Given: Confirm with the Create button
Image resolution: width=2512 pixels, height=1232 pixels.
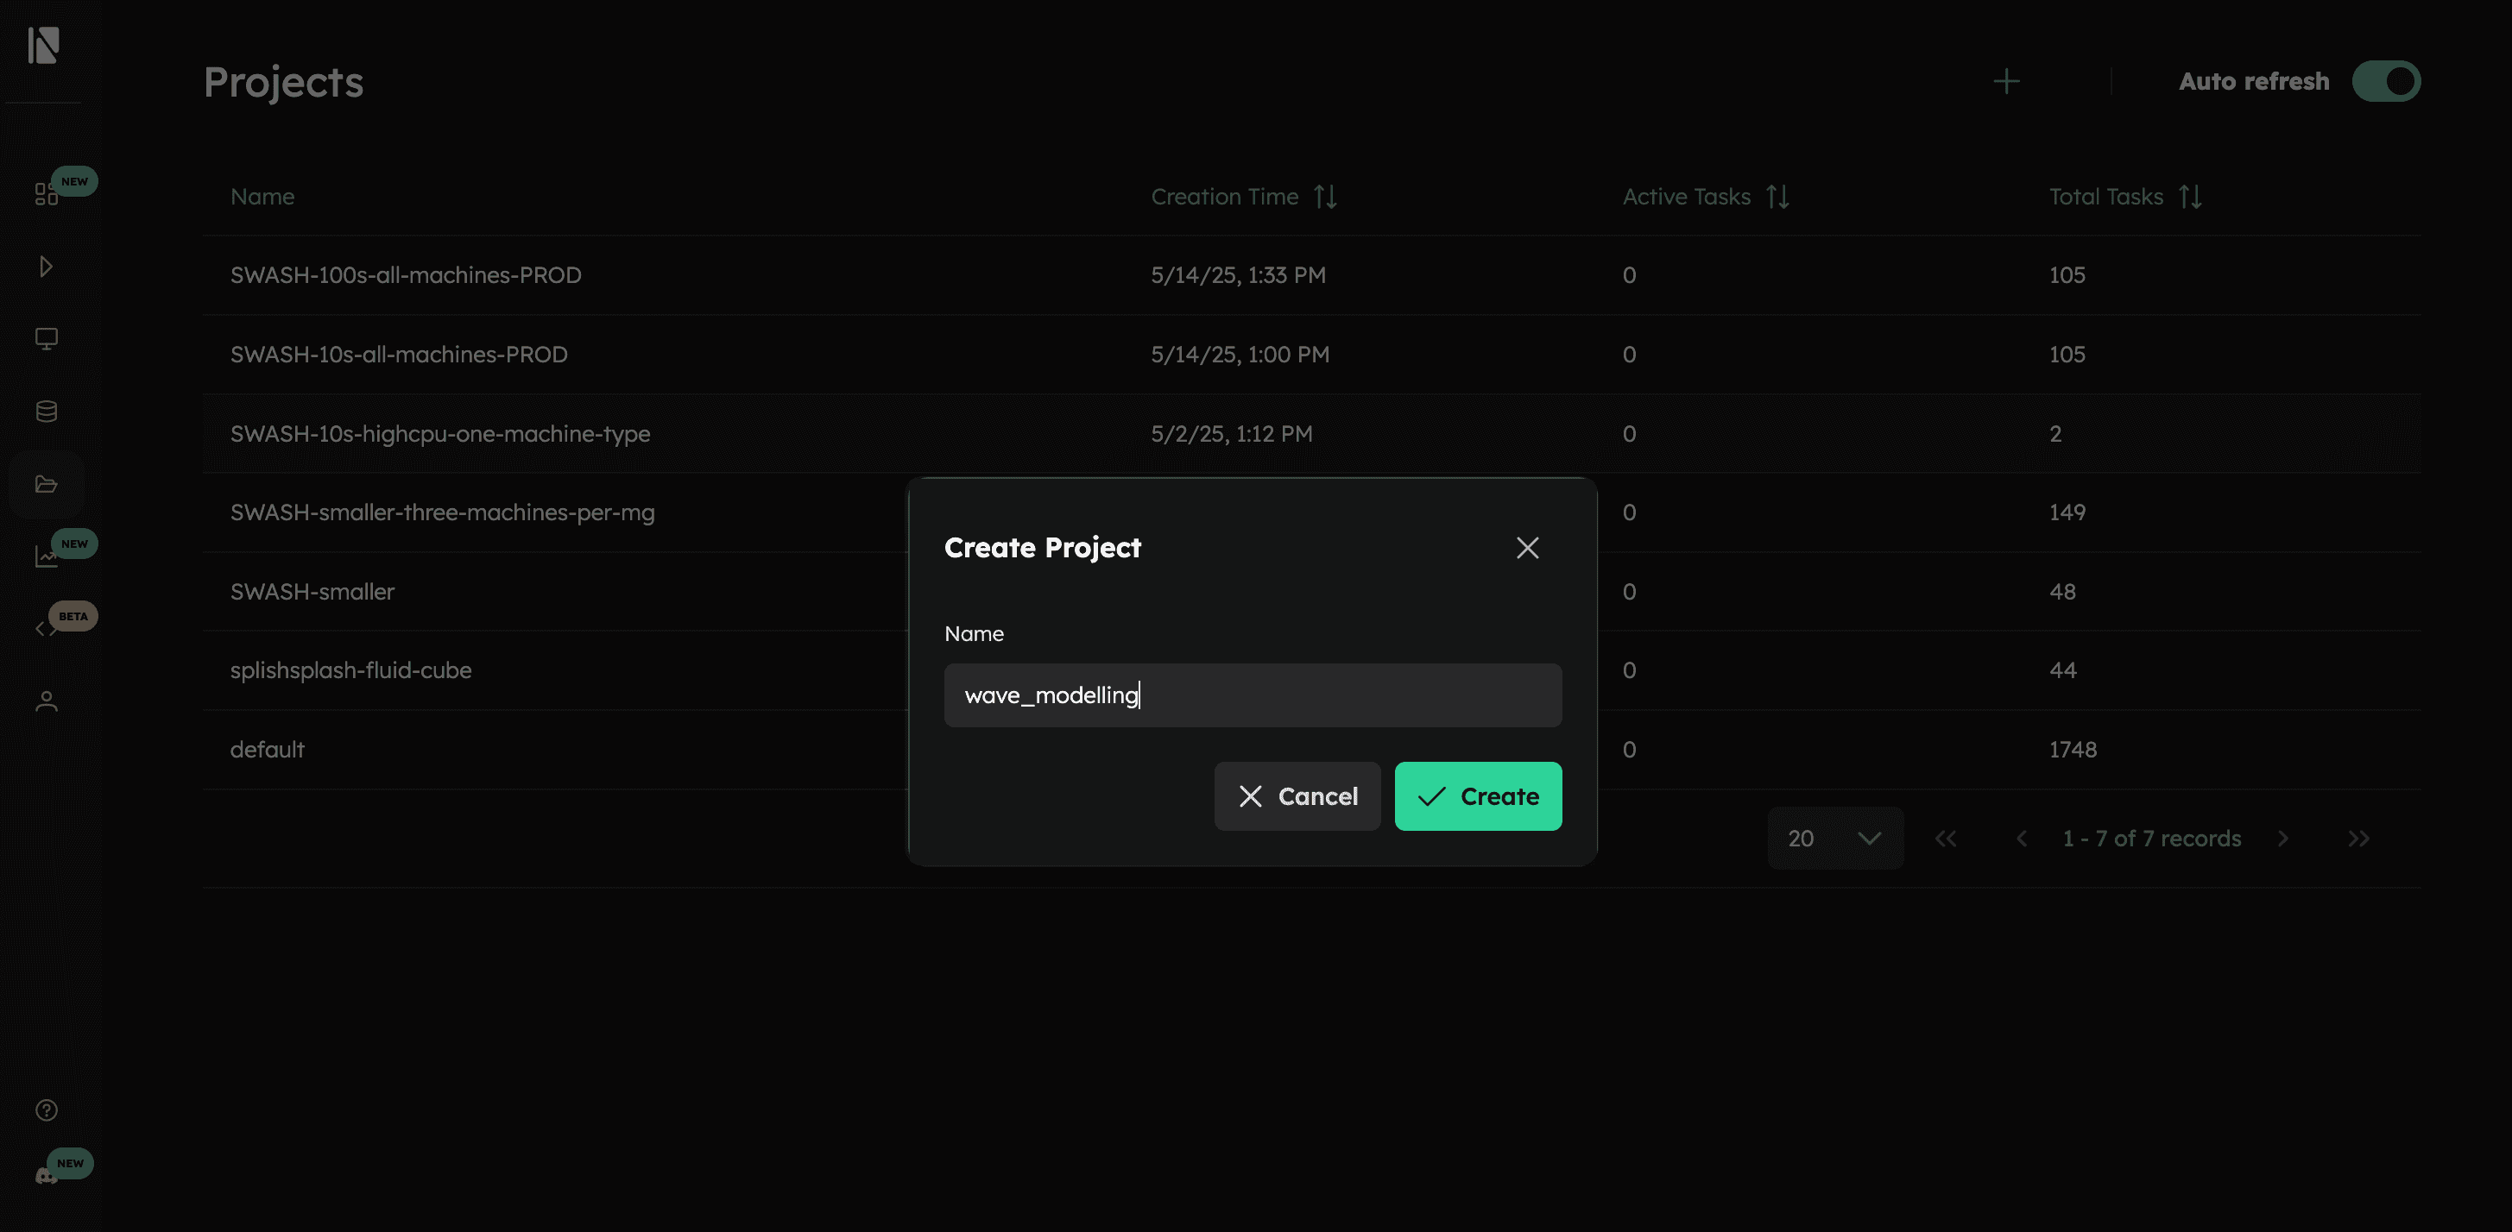Looking at the screenshot, I should coord(1477,796).
